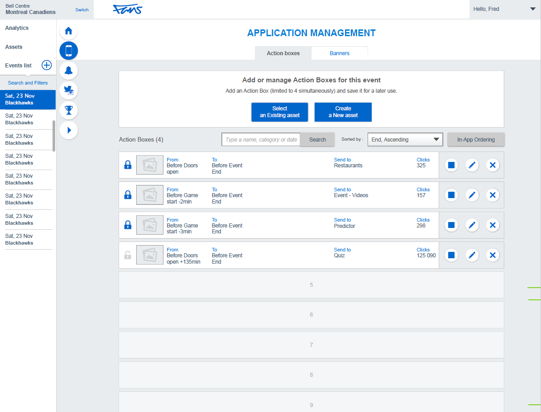541x412 pixels.
Task: Click the Switch venue link
Action: point(82,9)
